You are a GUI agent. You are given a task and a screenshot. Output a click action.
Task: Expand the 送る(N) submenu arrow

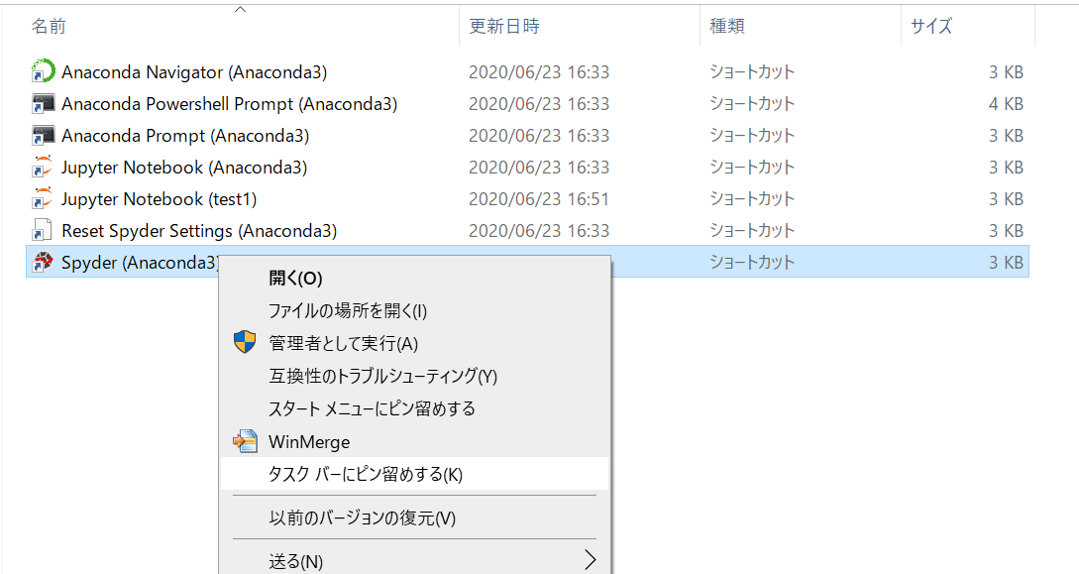590,560
